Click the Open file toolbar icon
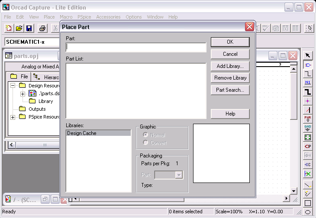Screen dimensions: 316x218 tap(19, 28)
